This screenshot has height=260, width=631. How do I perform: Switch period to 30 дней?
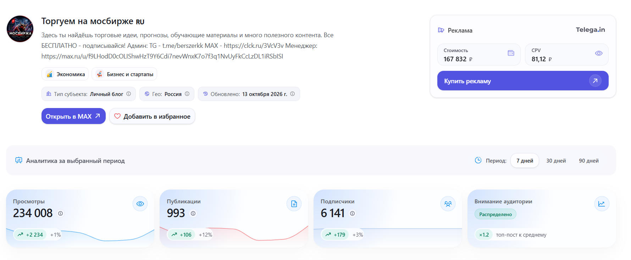click(x=556, y=161)
